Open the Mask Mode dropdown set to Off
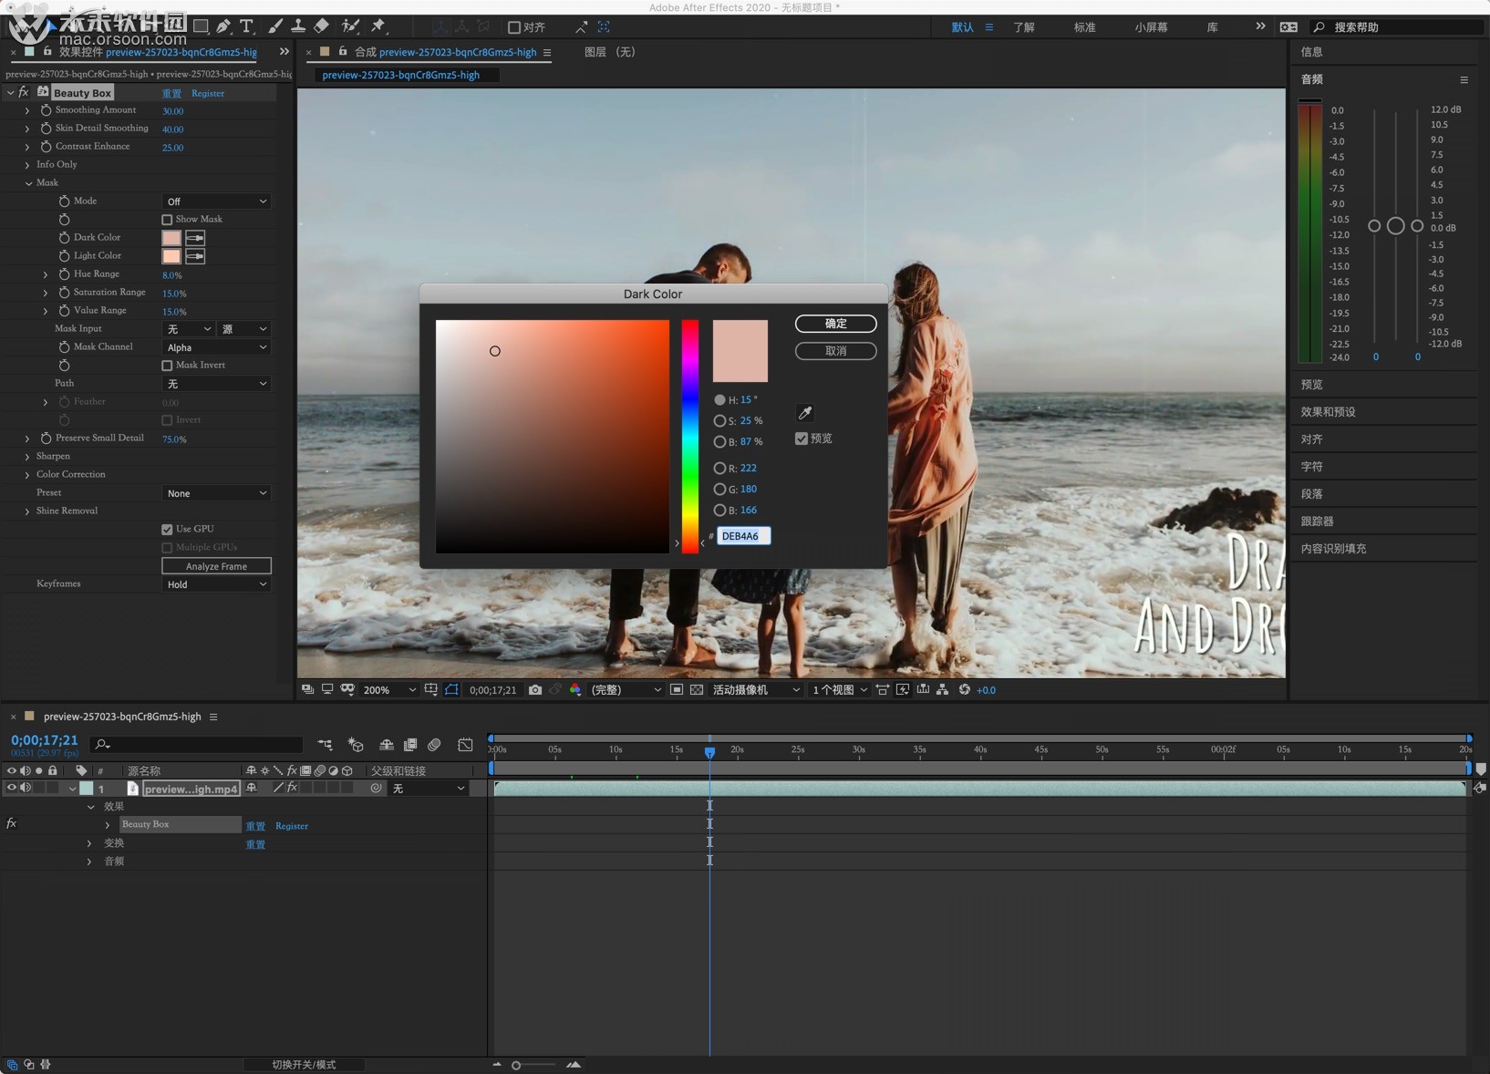 click(216, 201)
